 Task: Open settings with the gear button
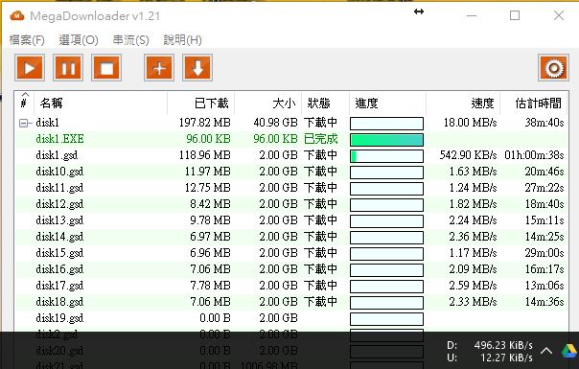coord(553,68)
